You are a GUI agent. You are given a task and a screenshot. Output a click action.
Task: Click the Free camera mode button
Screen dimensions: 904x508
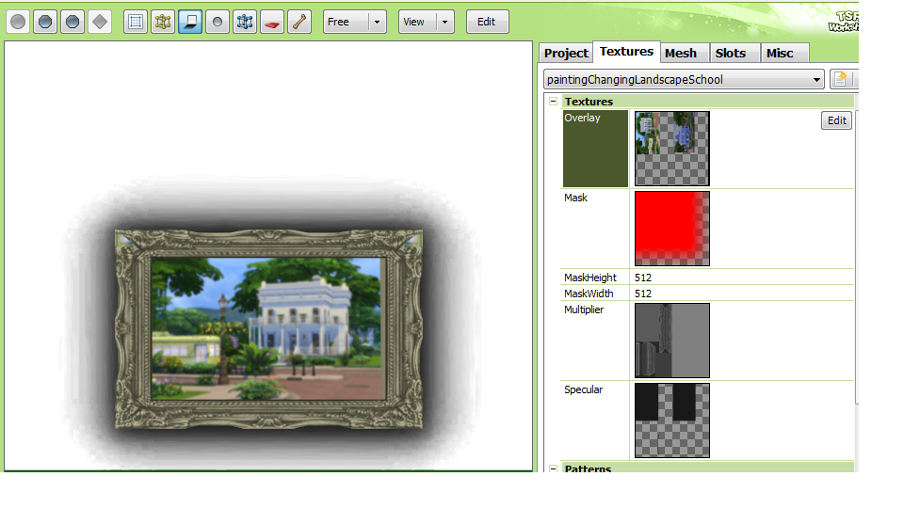346,22
